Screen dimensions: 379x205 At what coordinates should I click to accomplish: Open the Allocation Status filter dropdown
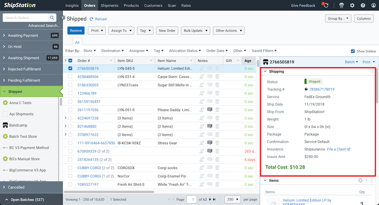coord(185,51)
